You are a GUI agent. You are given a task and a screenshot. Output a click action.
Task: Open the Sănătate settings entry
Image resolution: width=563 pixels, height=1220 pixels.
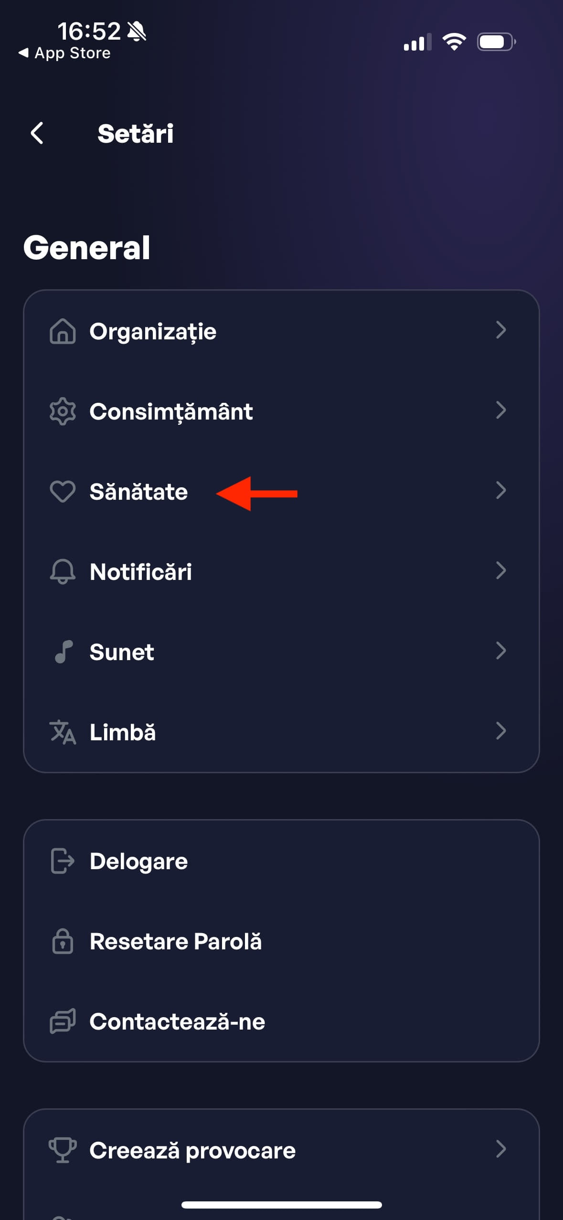tap(138, 492)
